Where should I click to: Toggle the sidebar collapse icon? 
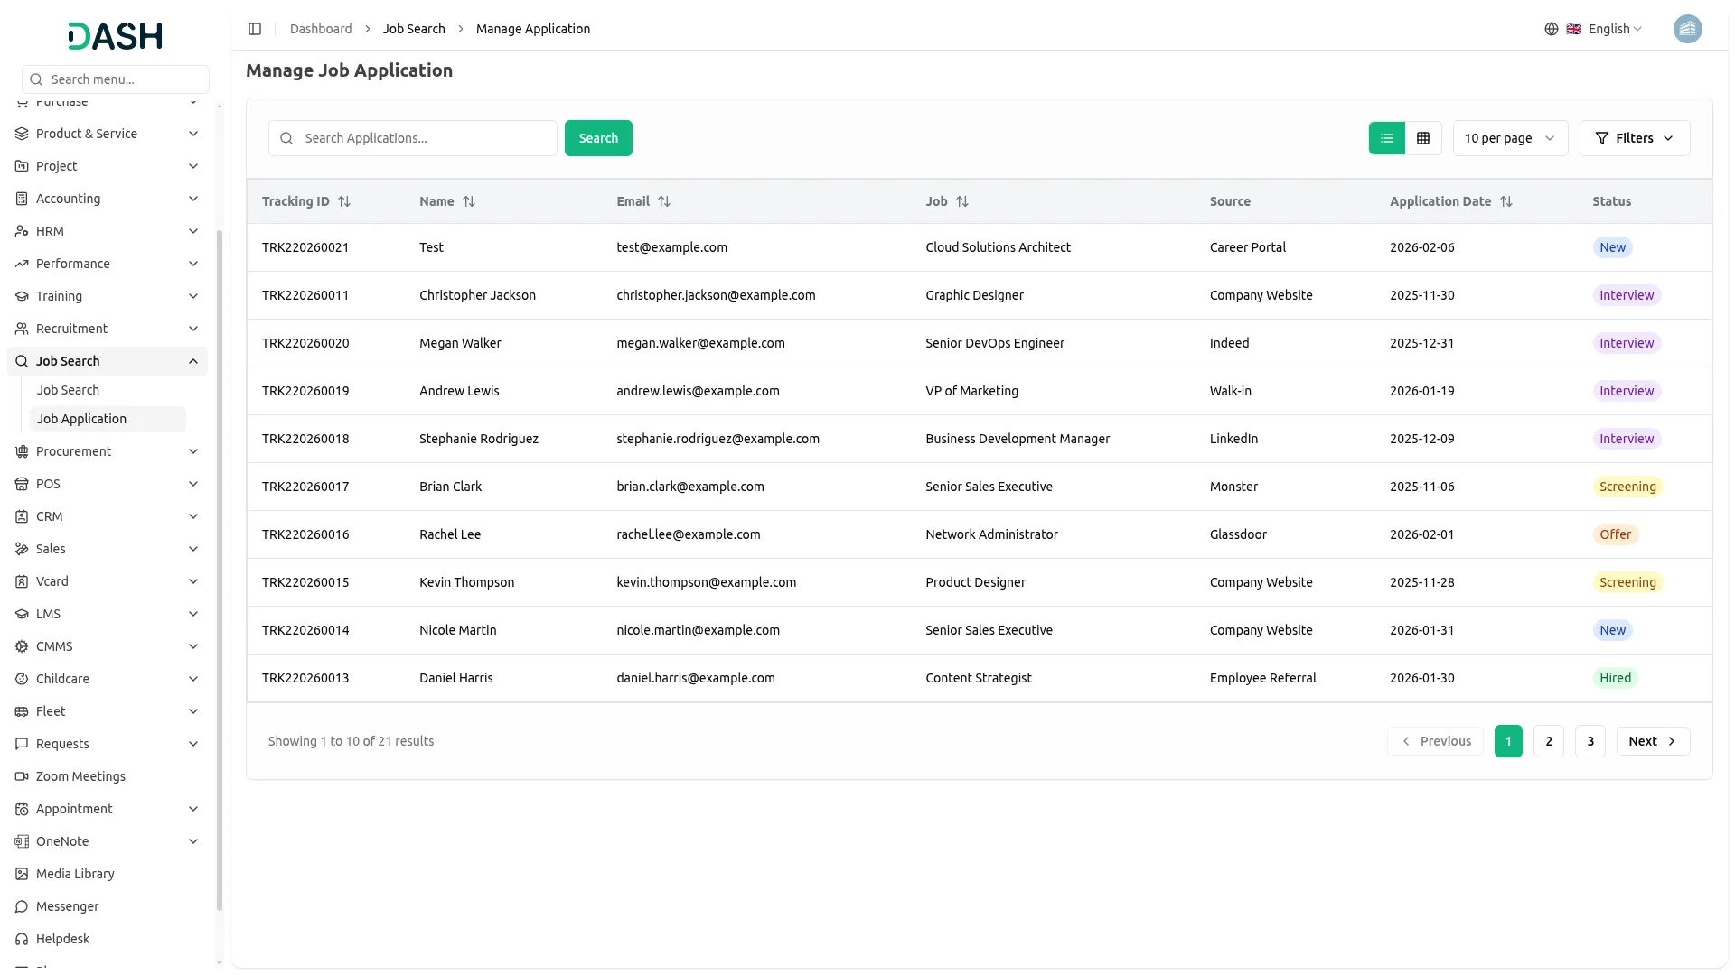pyautogui.click(x=255, y=29)
